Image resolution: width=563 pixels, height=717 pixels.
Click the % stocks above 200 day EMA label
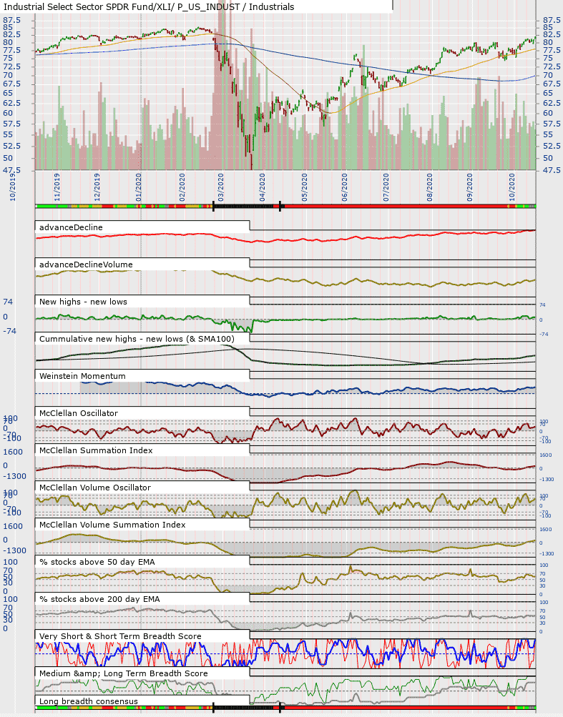[x=99, y=599]
